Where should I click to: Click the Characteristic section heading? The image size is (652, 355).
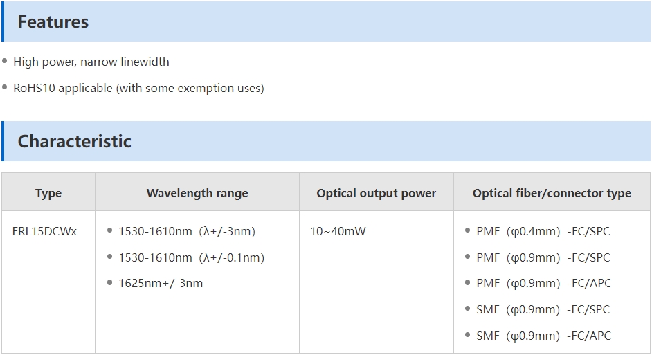pyautogui.click(x=75, y=141)
